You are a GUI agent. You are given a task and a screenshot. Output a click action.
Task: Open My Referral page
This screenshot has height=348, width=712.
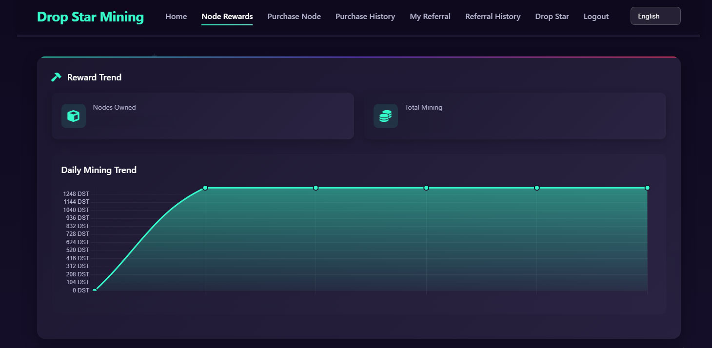pyautogui.click(x=430, y=17)
